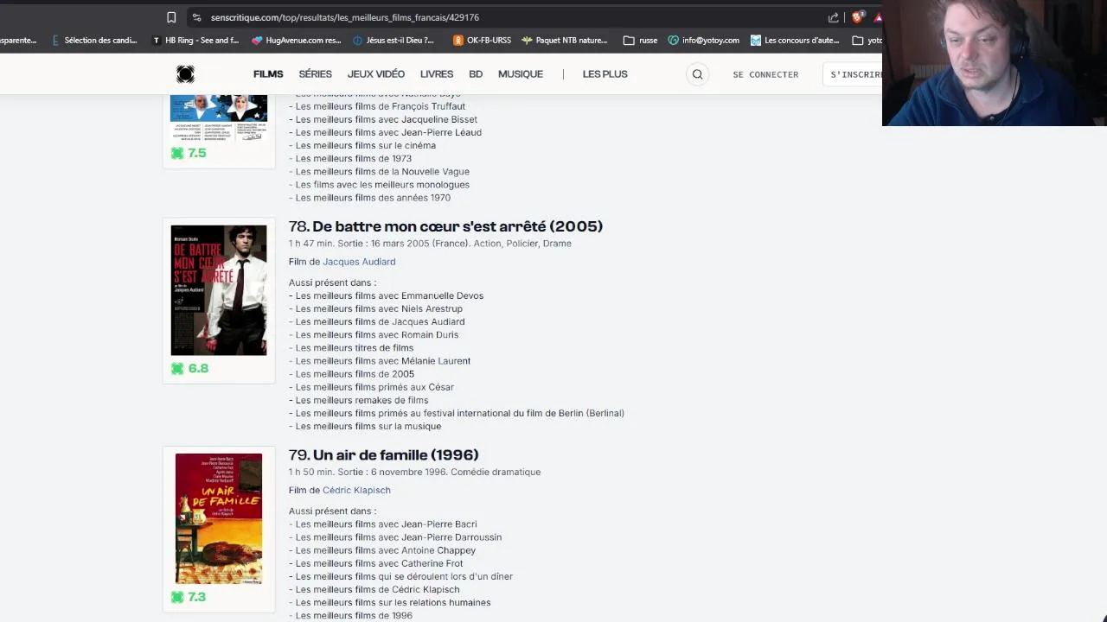
Task: Go to the JEUX VIDÉO section
Action: (376, 74)
